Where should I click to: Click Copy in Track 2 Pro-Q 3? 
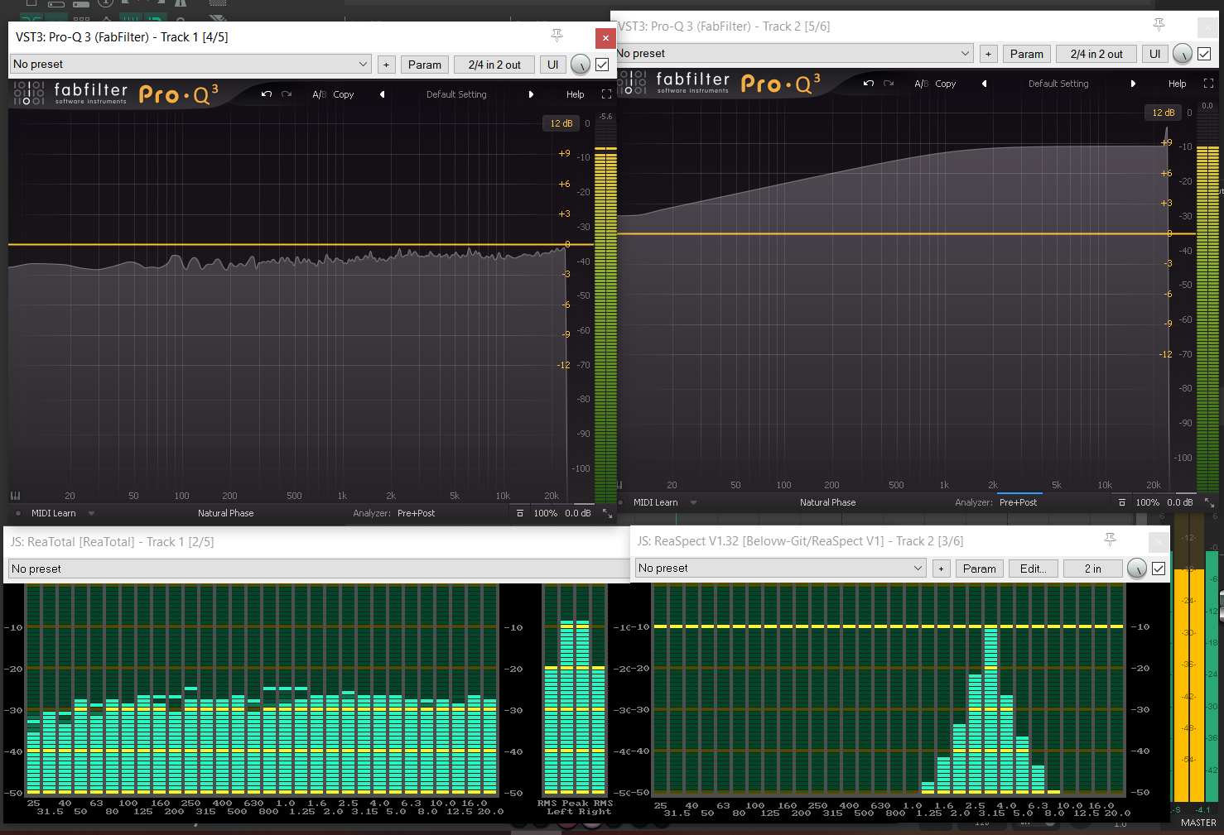click(x=946, y=84)
